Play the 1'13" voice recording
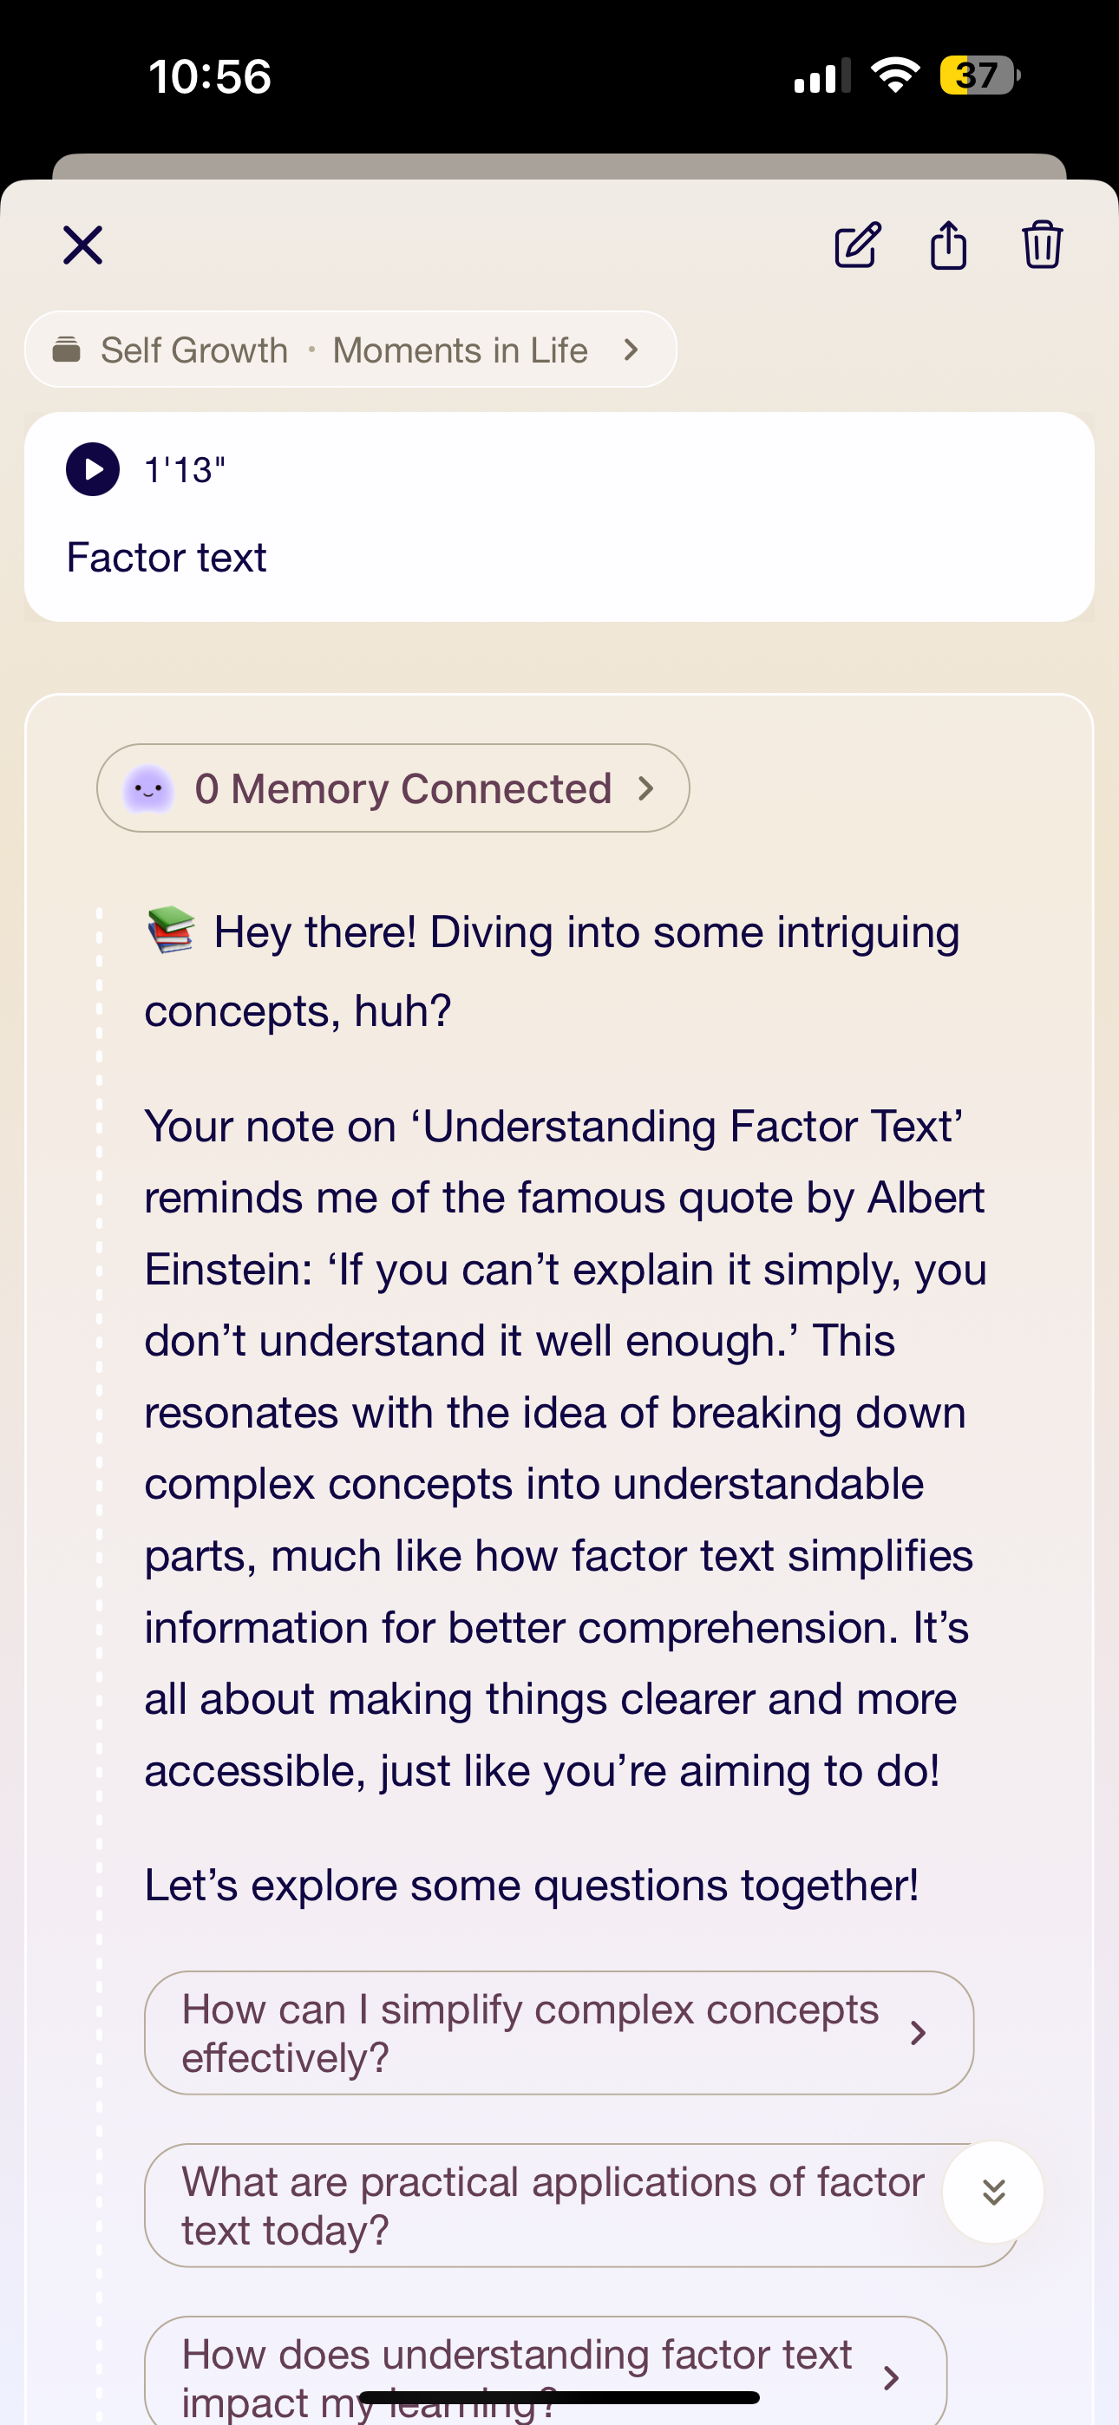This screenshot has height=2425, width=1119. (92, 469)
